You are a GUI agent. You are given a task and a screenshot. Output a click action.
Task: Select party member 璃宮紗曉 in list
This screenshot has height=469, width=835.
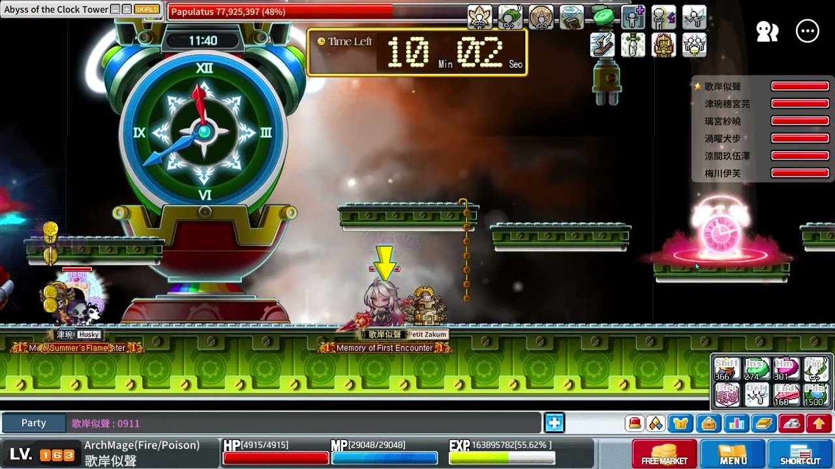pyautogui.click(x=762, y=121)
